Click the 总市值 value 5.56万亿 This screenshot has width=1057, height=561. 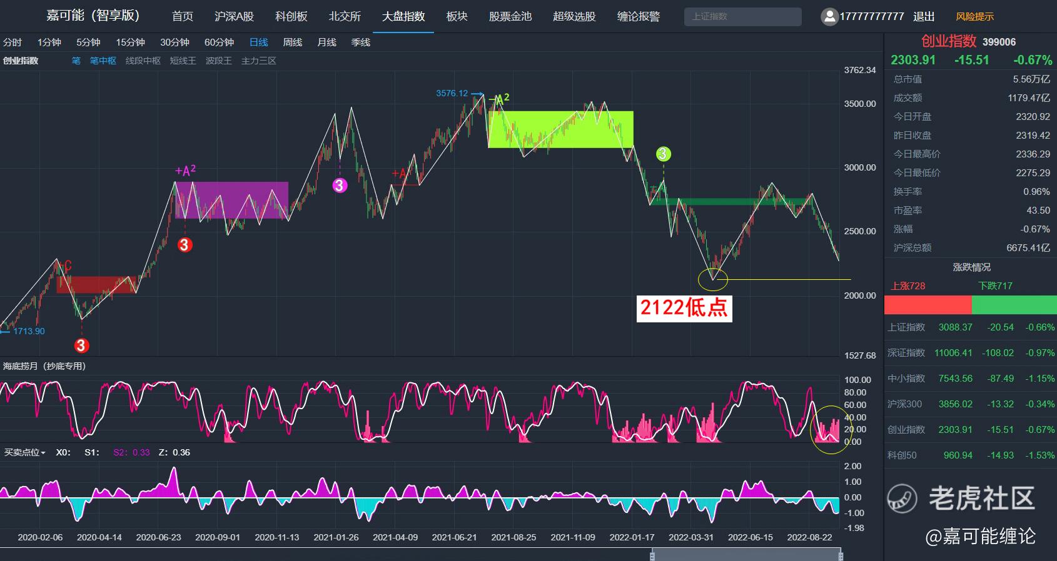coord(1031,79)
